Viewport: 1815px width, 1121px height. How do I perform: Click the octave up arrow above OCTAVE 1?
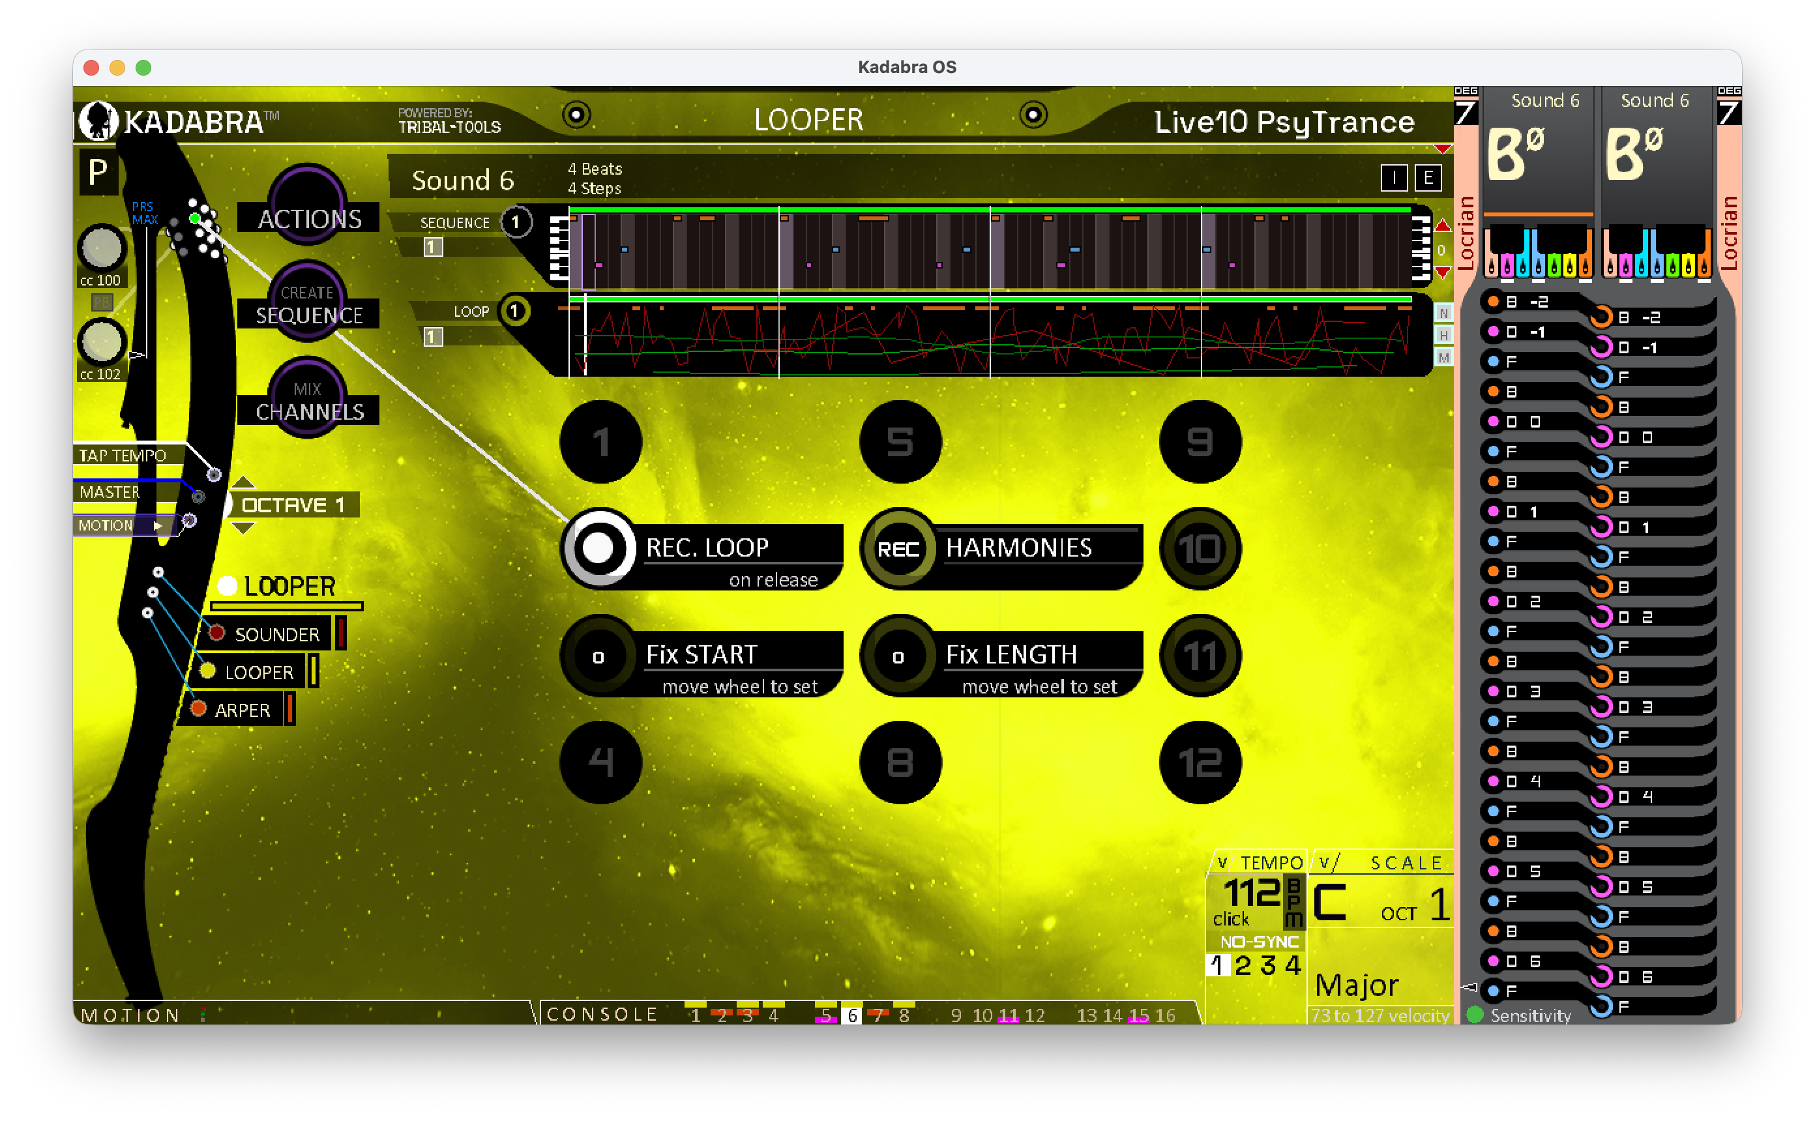[x=243, y=483]
